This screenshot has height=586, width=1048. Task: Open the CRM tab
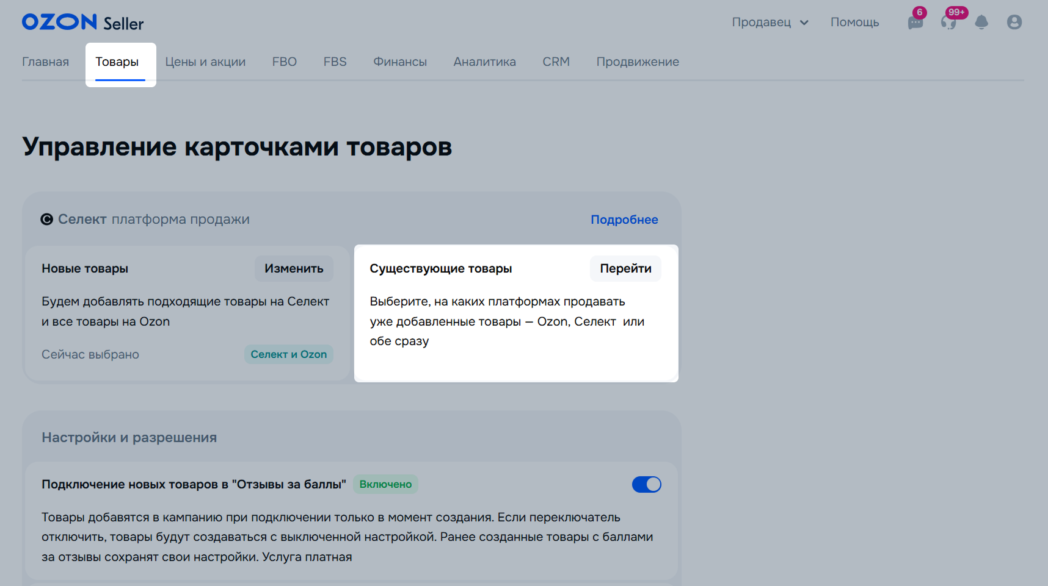tap(556, 62)
